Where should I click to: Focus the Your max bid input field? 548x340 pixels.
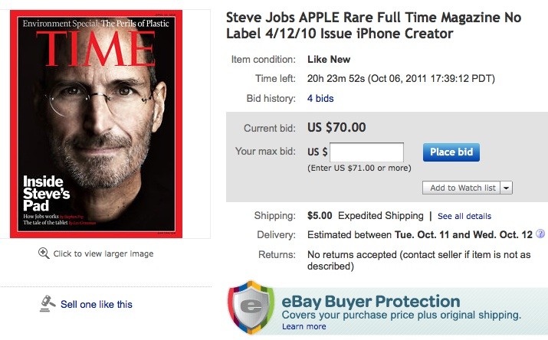366,152
